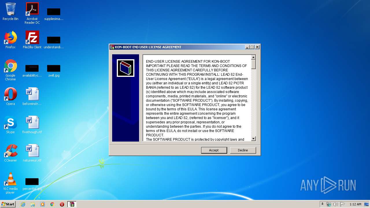
Task: Select the VLC media player shortcut
Action: [10, 183]
